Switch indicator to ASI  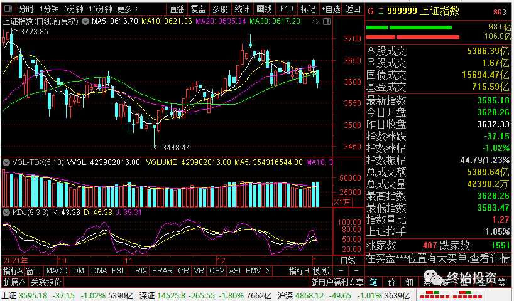click(235, 271)
